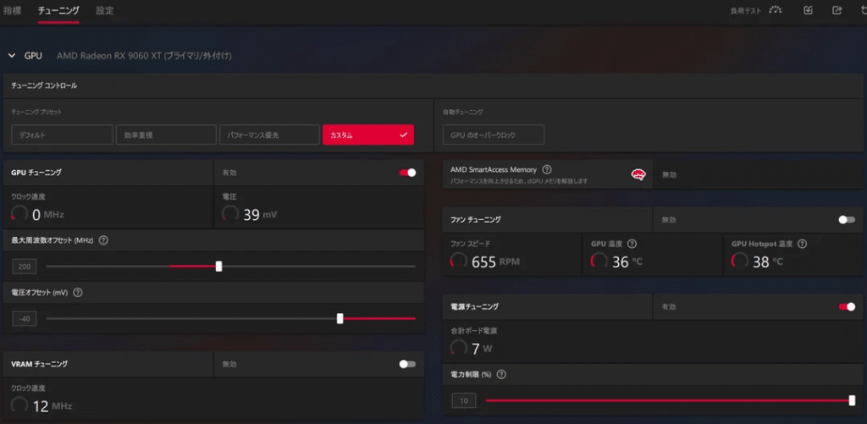The image size is (867, 424).
Task: Click the 有効 status in GPU チューニング row
Action: [229, 173]
